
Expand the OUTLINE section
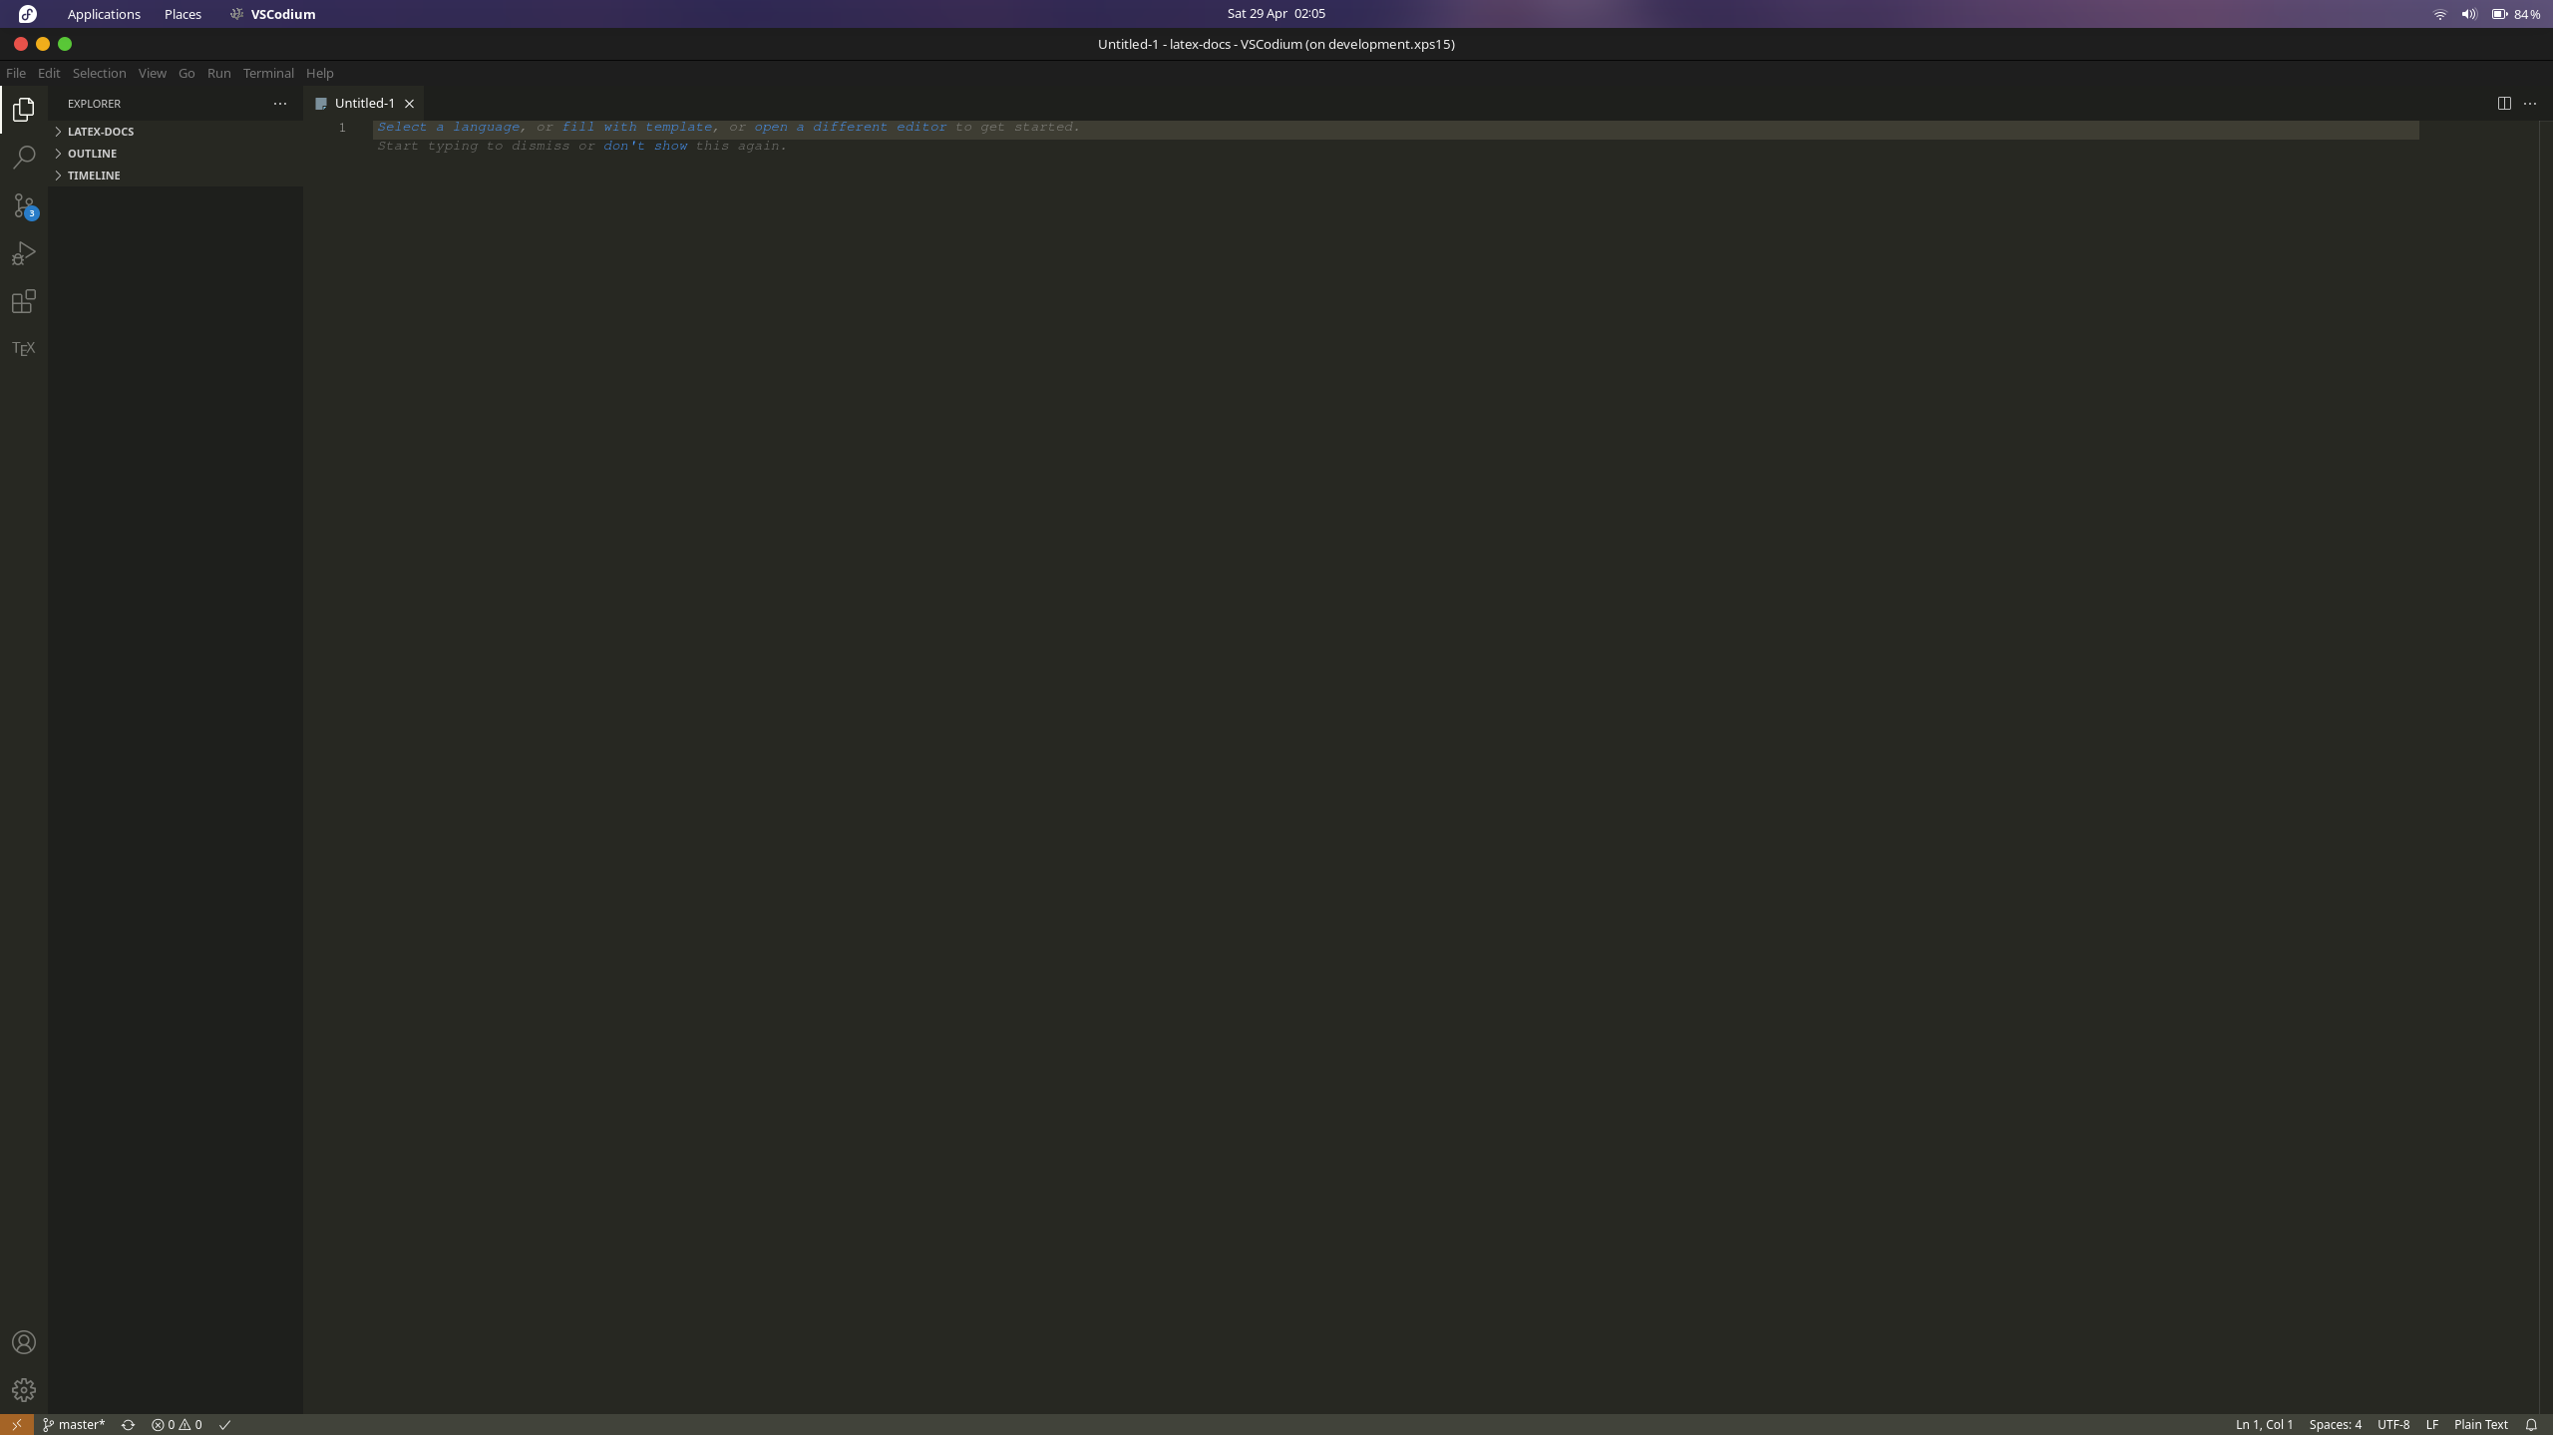(x=176, y=154)
